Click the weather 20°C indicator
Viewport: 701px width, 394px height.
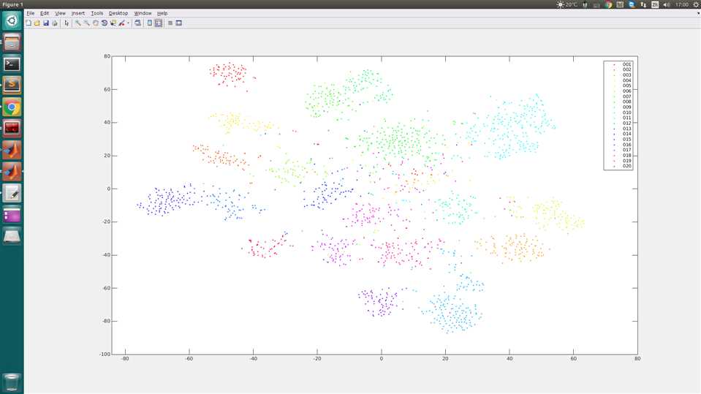click(x=567, y=4)
